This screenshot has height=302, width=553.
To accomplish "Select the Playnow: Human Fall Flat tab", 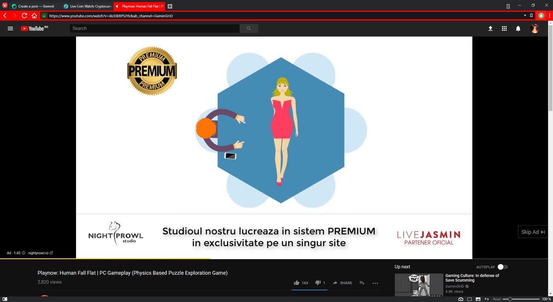I will (x=138, y=6).
